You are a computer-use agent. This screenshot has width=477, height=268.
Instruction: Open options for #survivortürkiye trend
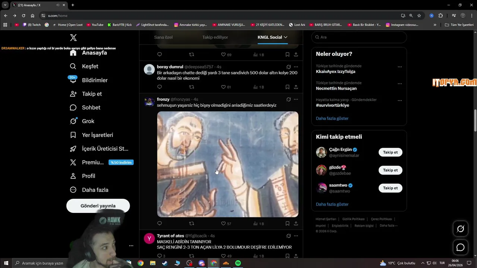[x=400, y=100]
